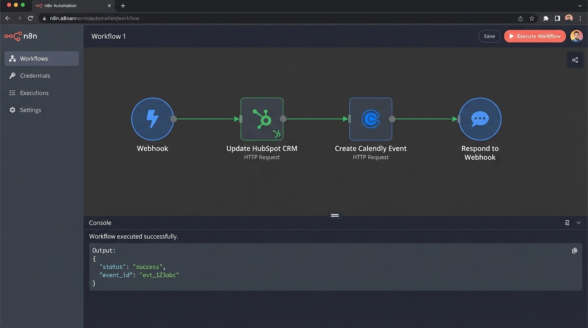Click the Respond to Webhook node
The width and height of the screenshot is (588, 328).
[480, 119]
